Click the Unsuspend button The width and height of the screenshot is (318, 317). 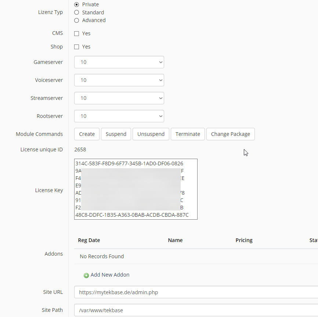pos(151,134)
